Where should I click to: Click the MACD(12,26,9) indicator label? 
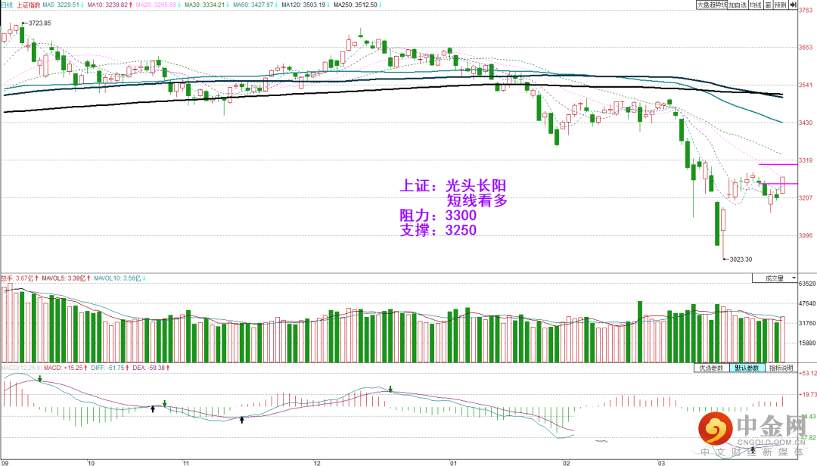(21, 368)
